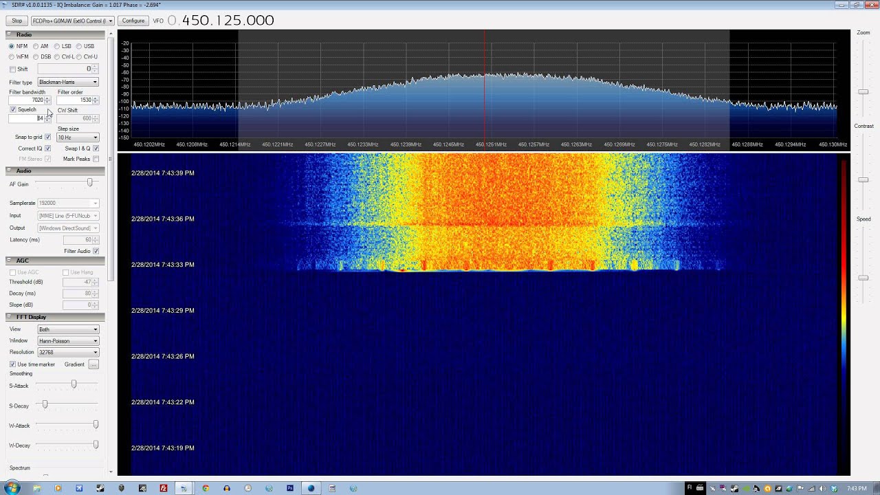880x495 pixels.
Task: Enable Mark Peaks
Action: [x=96, y=159]
